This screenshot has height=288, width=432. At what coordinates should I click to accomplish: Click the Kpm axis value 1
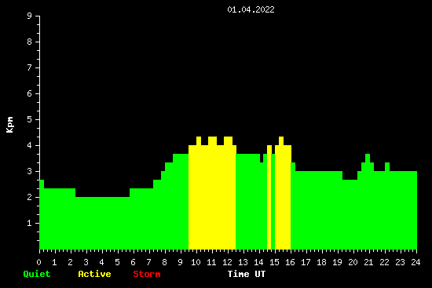(30, 223)
